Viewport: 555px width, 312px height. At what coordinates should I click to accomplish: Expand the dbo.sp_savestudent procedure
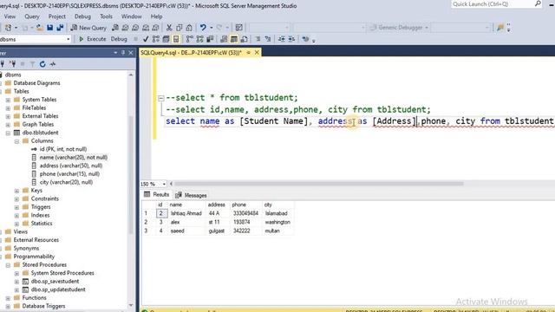16,282
